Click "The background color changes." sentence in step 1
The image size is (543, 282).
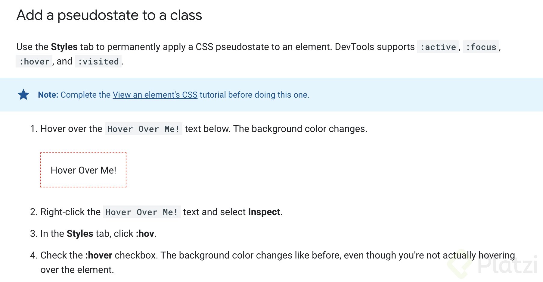(300, 129)
